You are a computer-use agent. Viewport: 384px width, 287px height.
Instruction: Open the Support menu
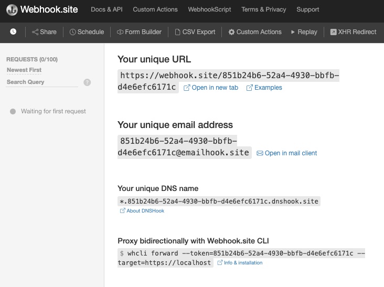(307, 9)
